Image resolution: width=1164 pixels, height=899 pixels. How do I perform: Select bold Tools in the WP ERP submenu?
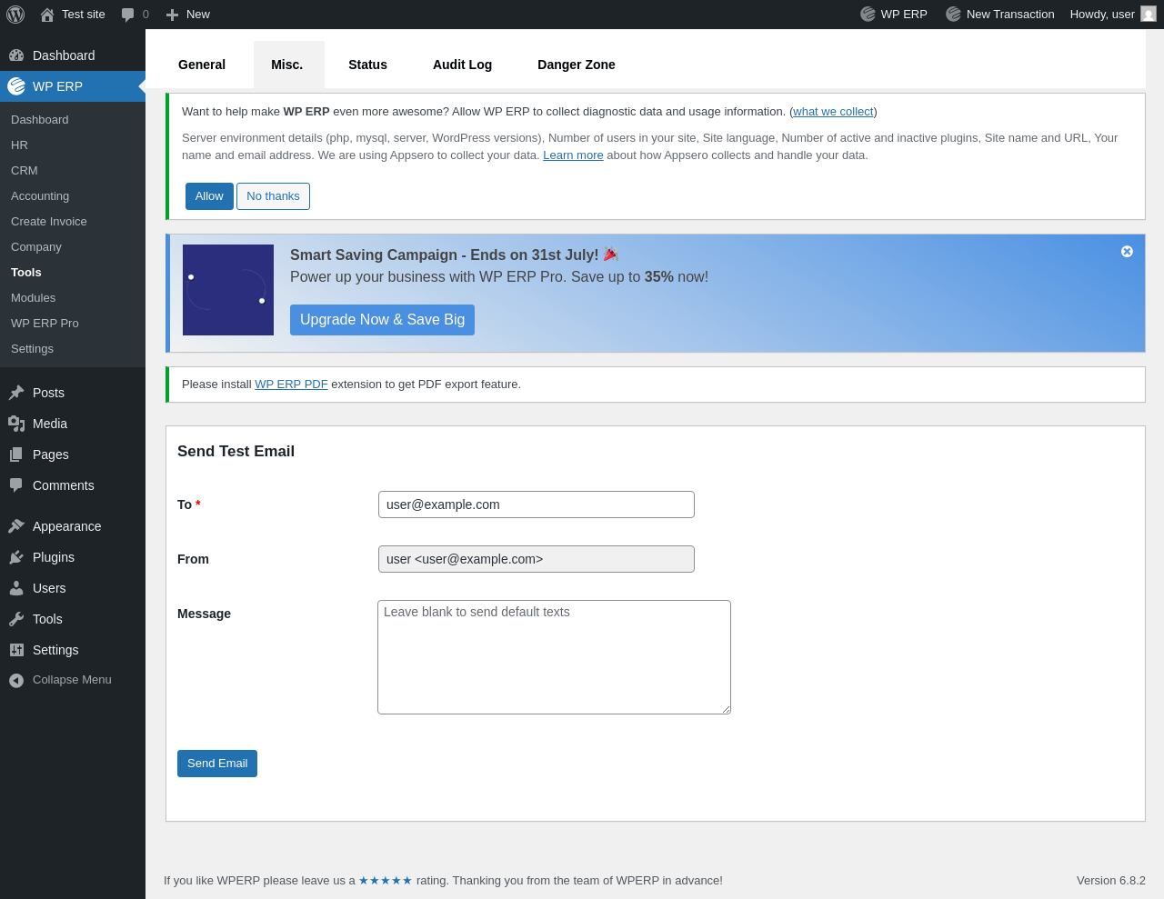tap(73, 273)
